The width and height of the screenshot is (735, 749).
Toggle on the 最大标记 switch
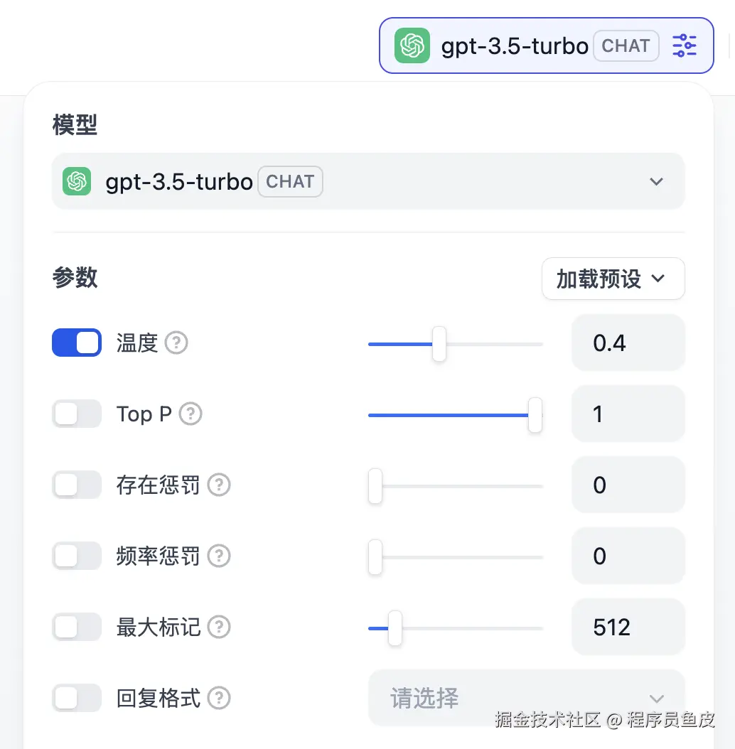pos(77,627)
